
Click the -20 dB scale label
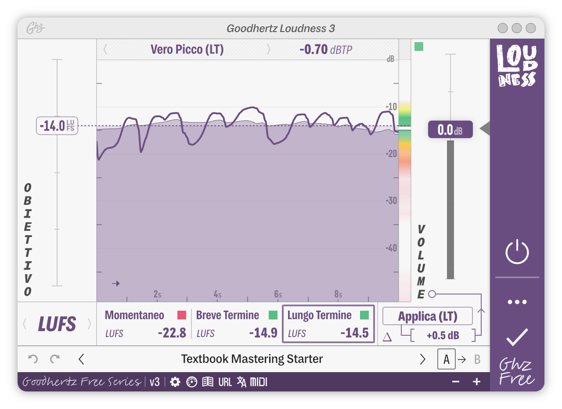tap(391, 154)
